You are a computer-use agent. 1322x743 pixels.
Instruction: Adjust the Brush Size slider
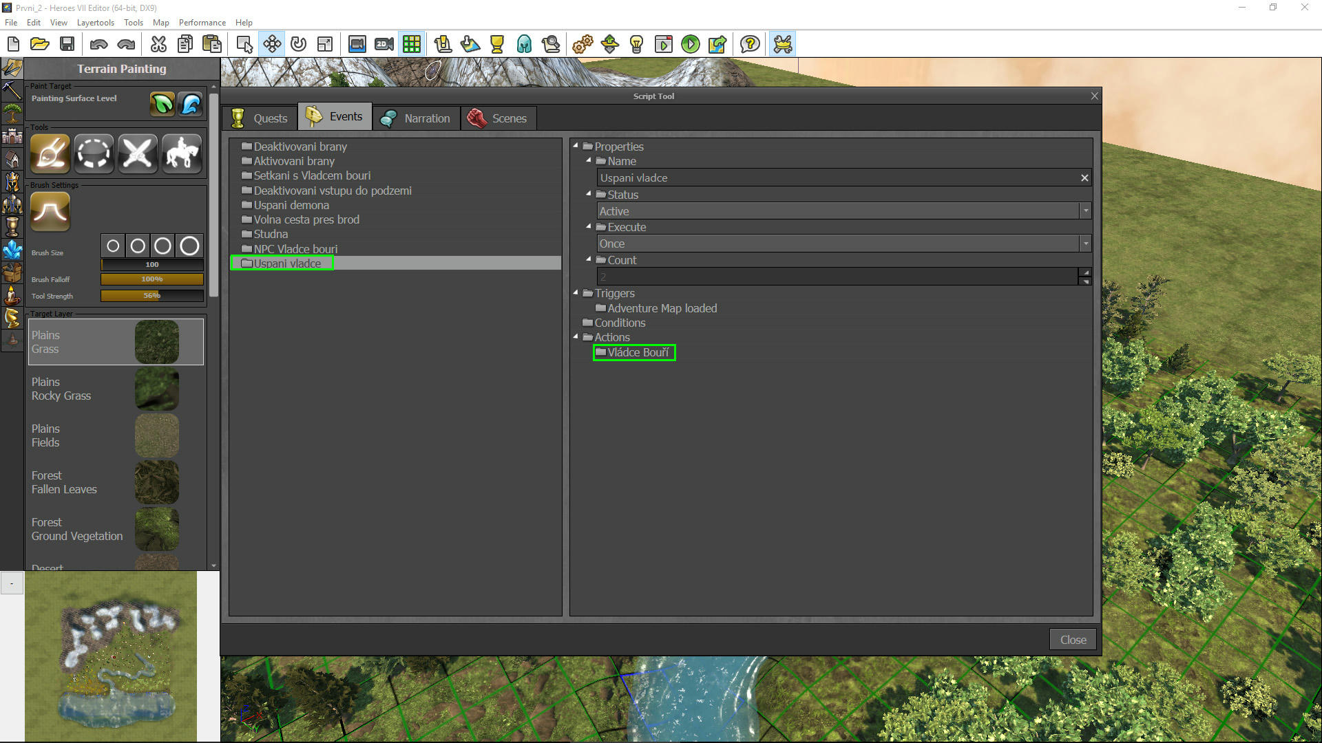point(152,264)
